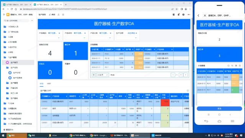Viewport: 245px width, 138px height.
Task: Open the Chrome profile avatar
Action: (186, 9)
